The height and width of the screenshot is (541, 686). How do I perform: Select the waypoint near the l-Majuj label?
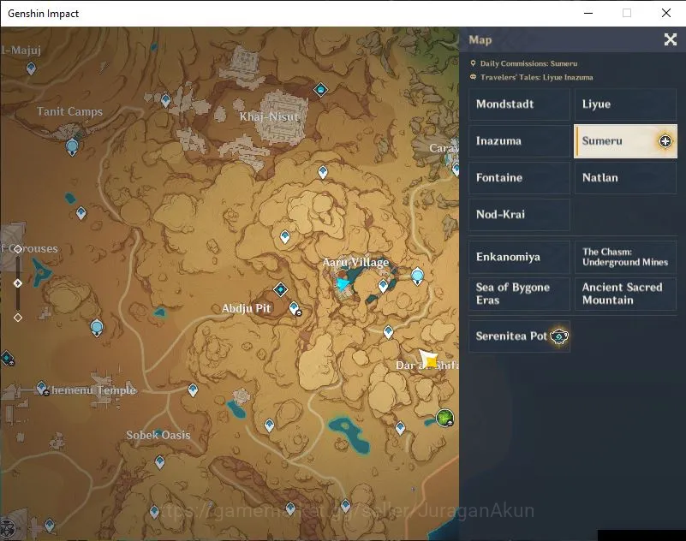click(31, 68)
